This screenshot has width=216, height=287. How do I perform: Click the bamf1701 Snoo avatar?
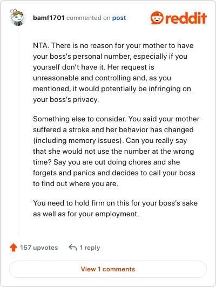(x=17, y=17)
